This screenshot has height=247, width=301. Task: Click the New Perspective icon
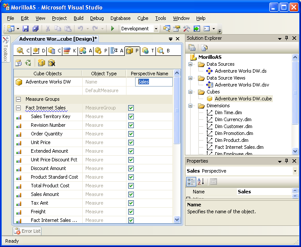41,63
